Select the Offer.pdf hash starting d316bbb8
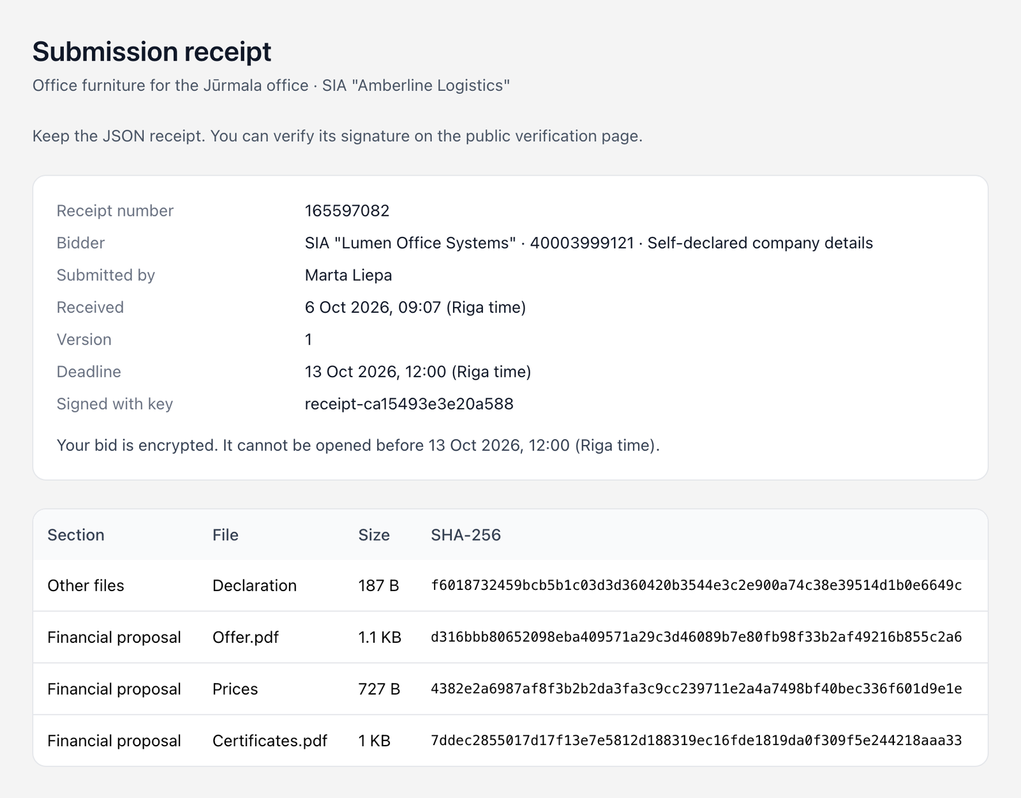This screenshot has width=1021, height=798. 697,638
